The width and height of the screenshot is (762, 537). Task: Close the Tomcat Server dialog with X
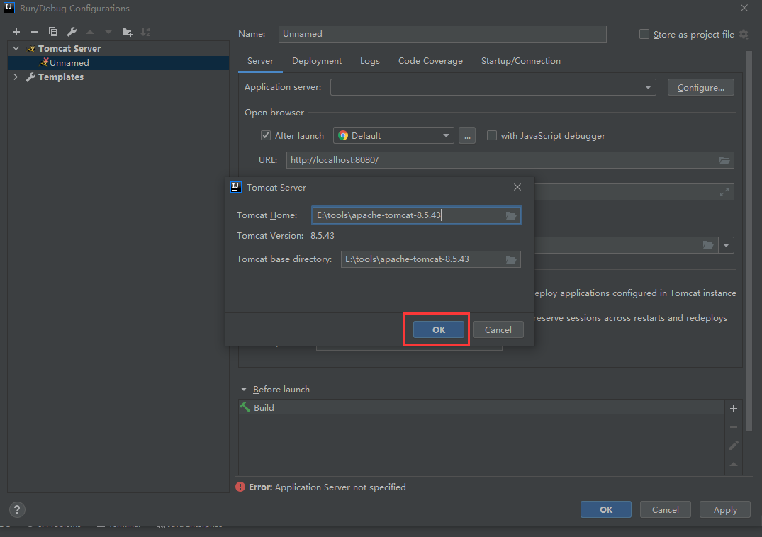[517, 187]
